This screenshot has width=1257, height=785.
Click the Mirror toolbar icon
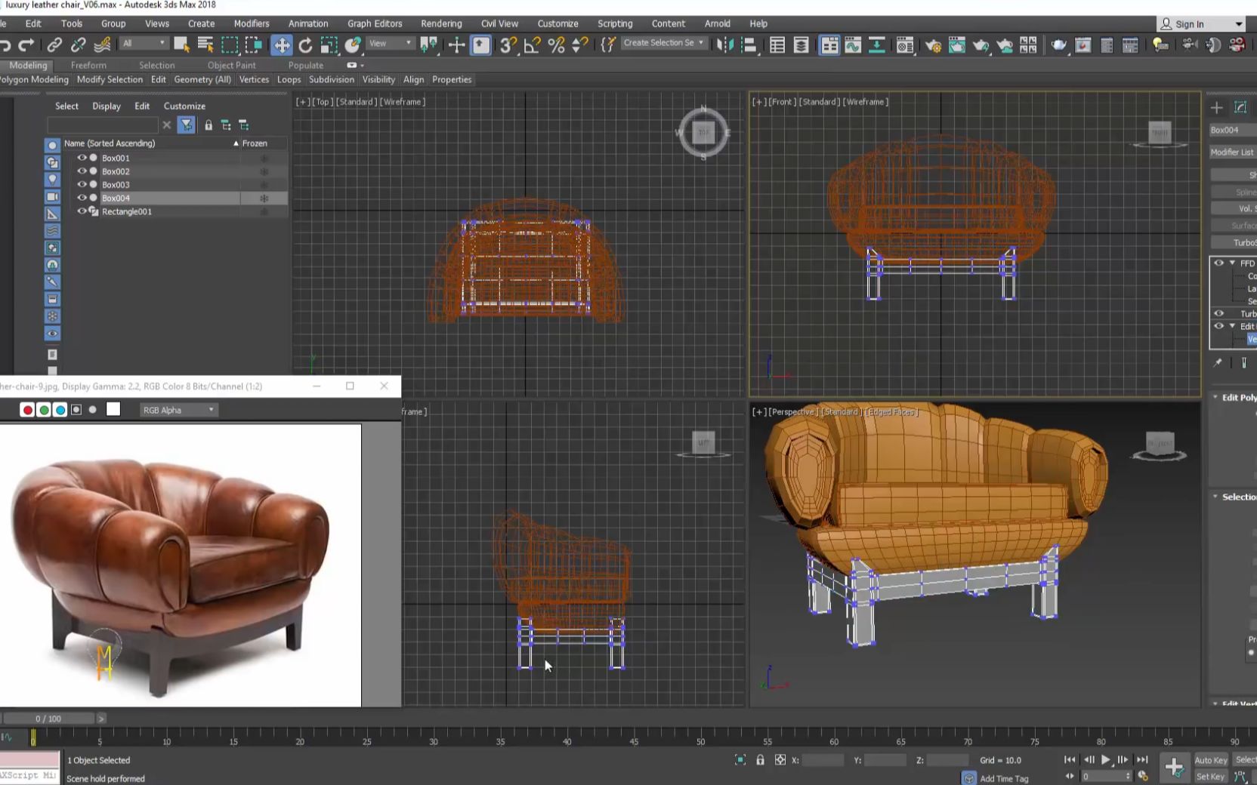tap(726, 45)
